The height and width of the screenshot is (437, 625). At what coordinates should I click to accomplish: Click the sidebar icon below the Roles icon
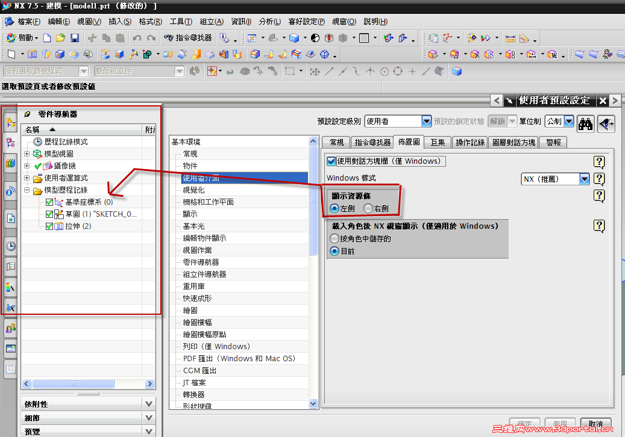[11, 349]
